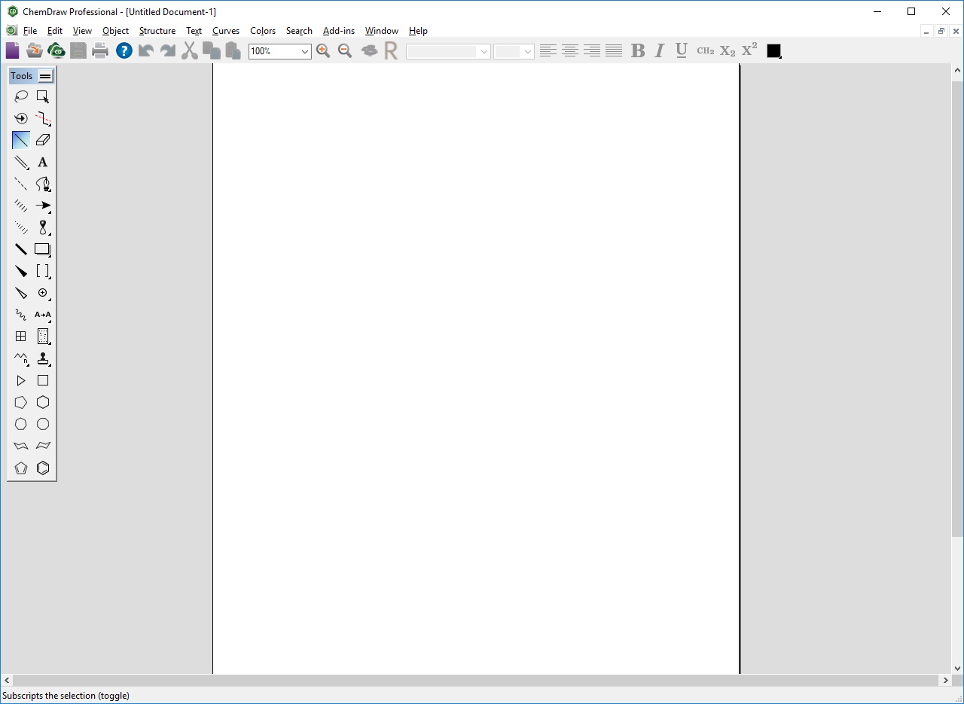Open the Curves menu
This screenshot has width=964, height=704.
point(226,31)
